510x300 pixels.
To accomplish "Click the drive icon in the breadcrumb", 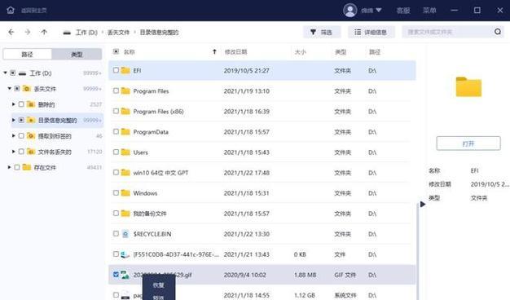I will (x=67, y=33).
